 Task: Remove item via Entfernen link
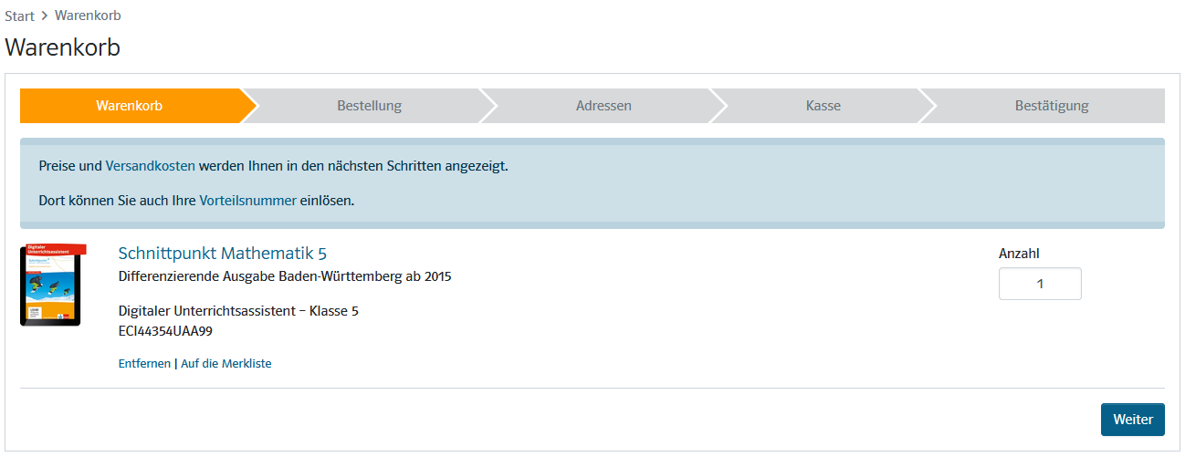click(144, 363)
